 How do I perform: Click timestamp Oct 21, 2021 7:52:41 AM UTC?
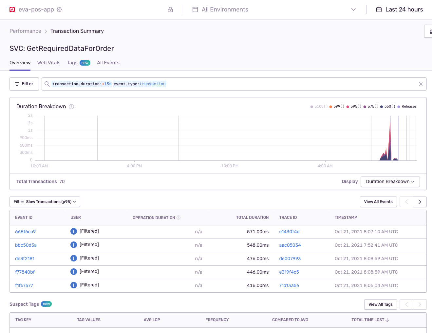[x=366, y=245]
